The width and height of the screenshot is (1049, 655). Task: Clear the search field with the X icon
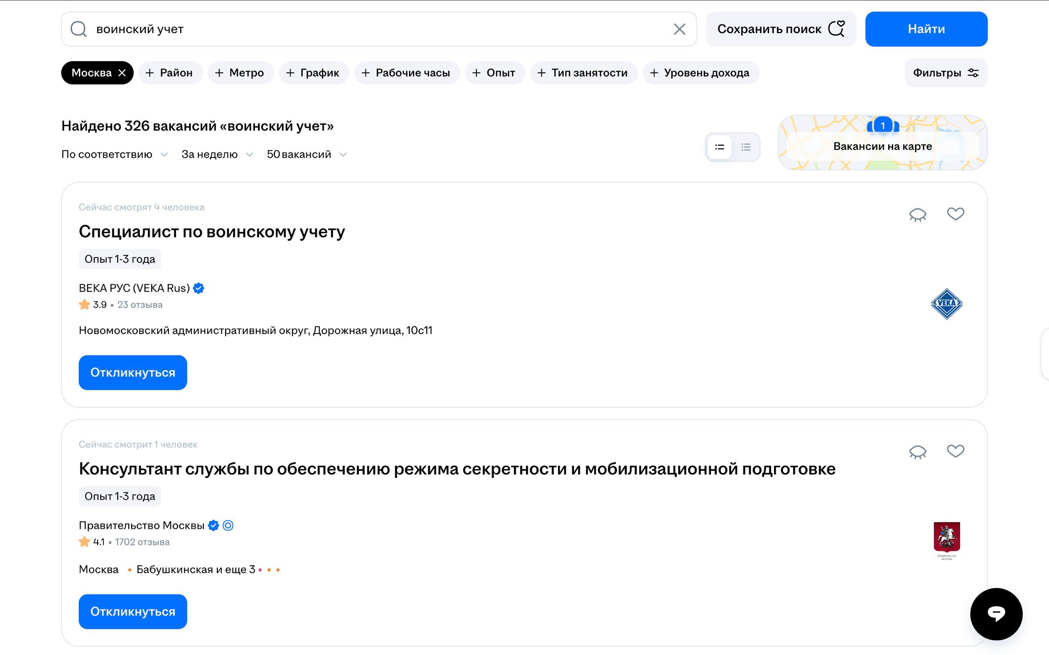pyautogui.click(x=679, y=29)
